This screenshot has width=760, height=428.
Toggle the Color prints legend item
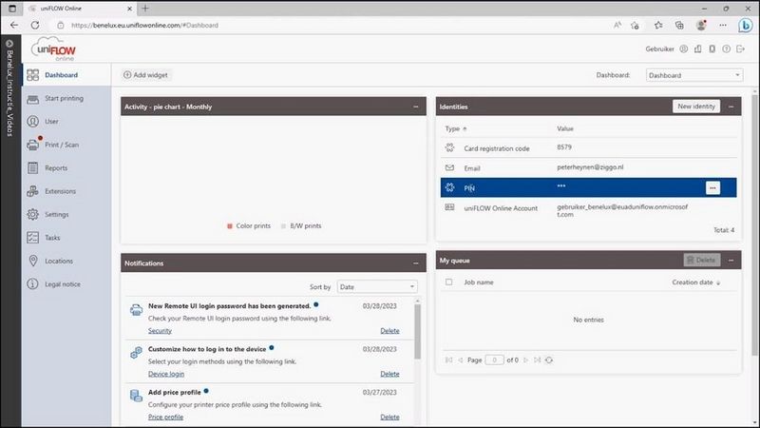pyautogui.click(x=249, y=226)
